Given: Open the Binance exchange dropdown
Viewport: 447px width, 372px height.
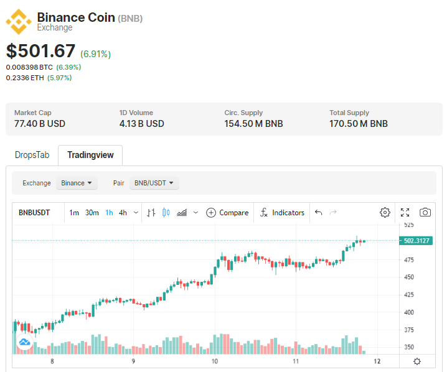Looking at the screenshot, I should [77, 183].
